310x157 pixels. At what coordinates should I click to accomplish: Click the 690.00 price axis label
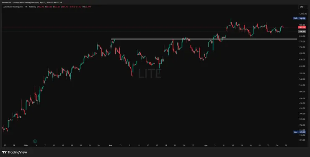click(302, 53)
